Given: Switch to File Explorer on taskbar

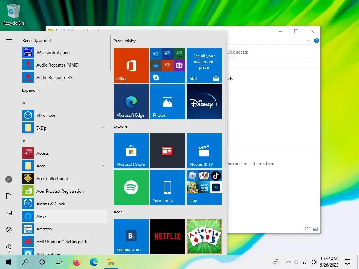Looking at the screenshot, I should coord(111,262).
